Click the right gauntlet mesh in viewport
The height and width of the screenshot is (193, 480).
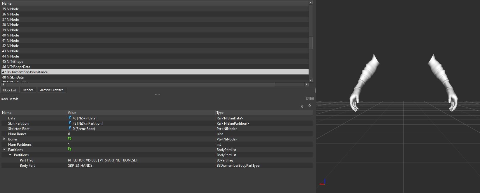click(443, 83)
